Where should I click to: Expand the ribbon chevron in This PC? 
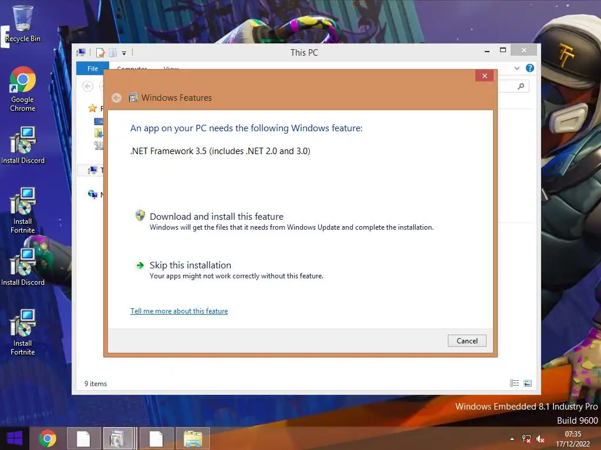[517, 68]
